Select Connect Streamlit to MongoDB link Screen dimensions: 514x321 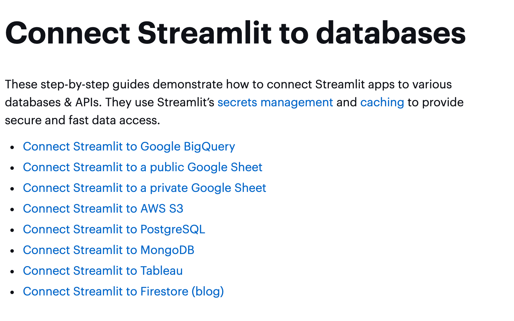(x=108, y=250)
